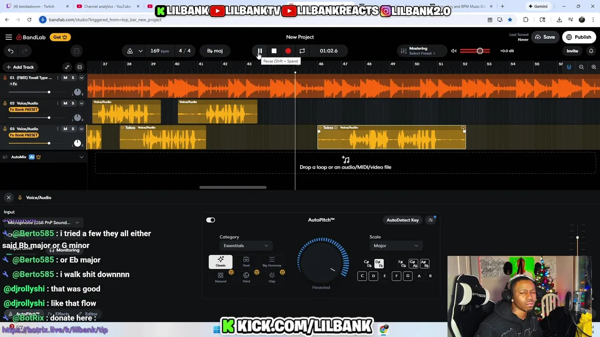Image resolution: width=600 pixels, height=337 pixels.
Task: Open the Bb maj key selector
Action: tap(215, 51)
